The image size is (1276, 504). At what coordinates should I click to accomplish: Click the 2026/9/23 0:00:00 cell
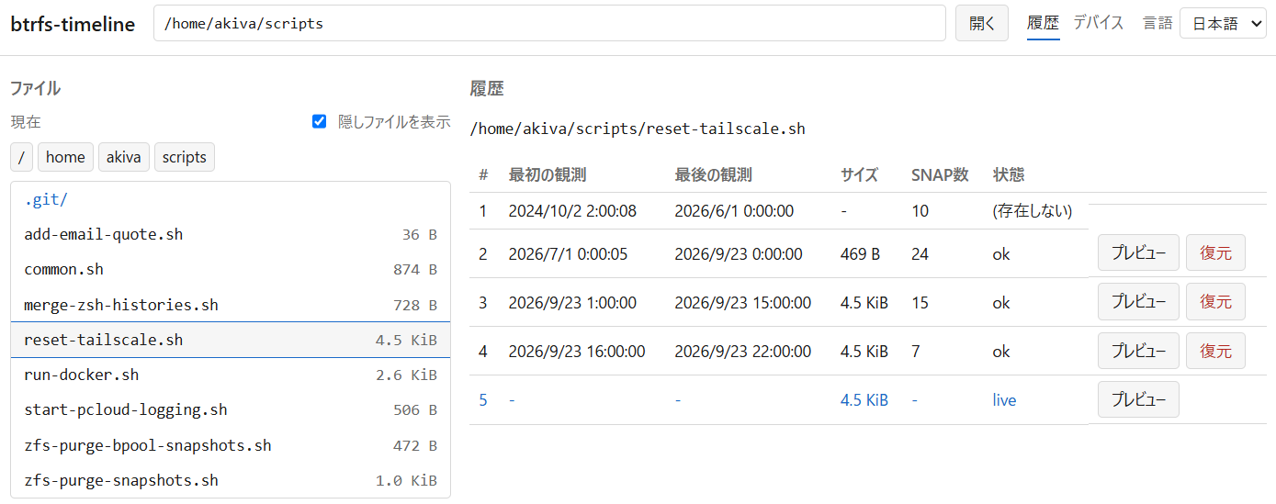tap(739, 254)
